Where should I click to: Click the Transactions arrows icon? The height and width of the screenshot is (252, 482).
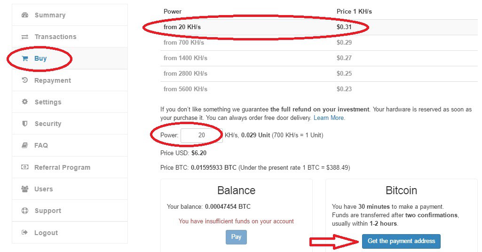[x=25, y=37]
